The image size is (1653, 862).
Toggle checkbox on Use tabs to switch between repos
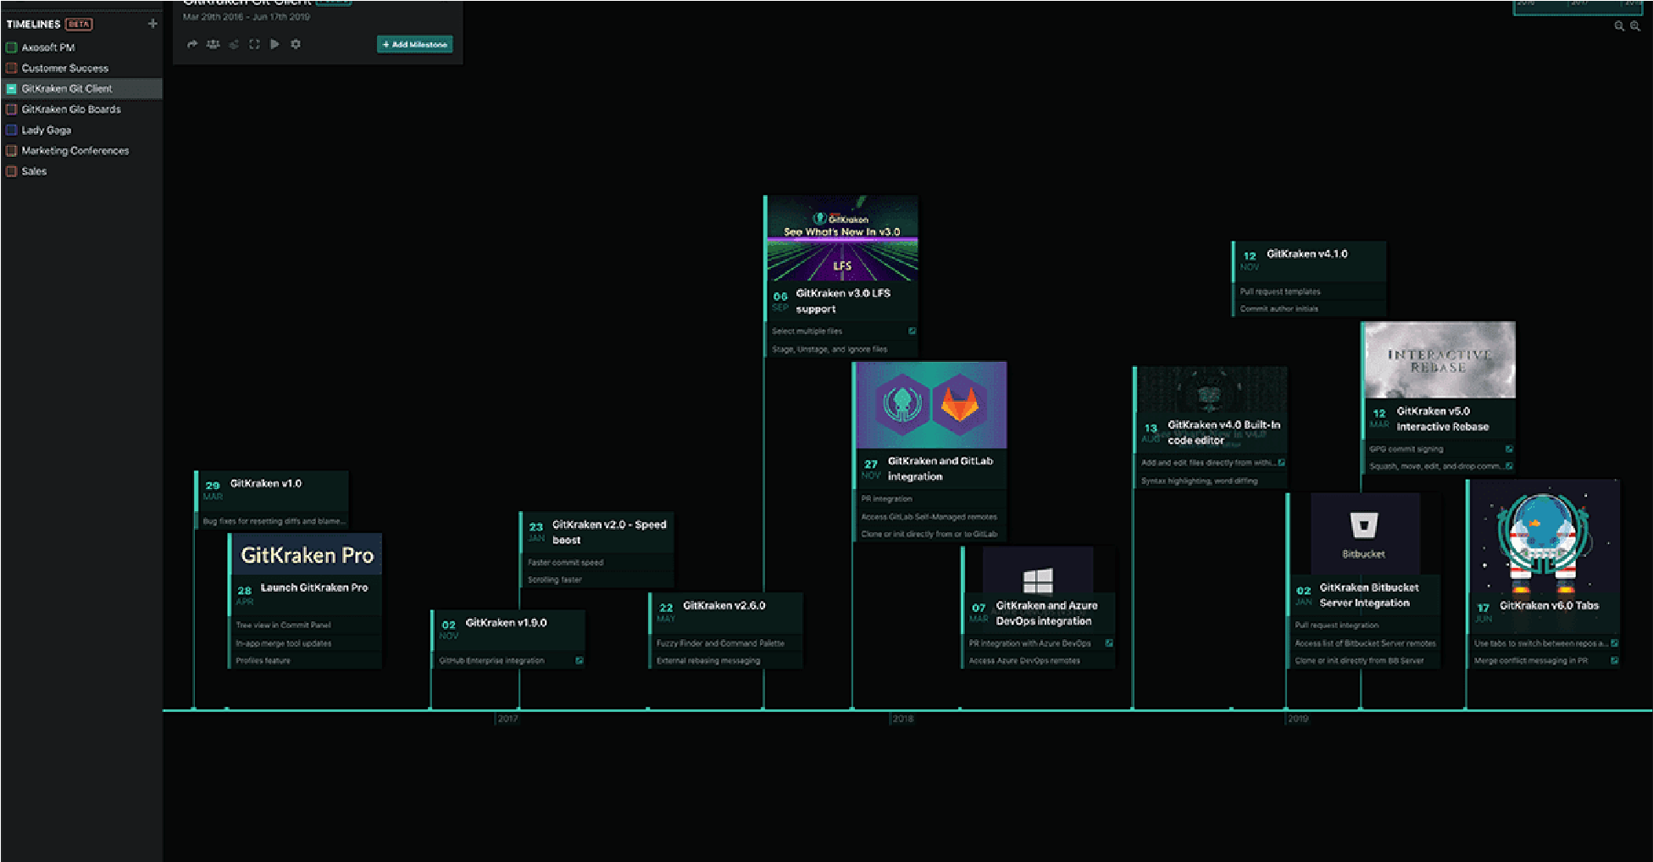click(x=1614, y=643)
